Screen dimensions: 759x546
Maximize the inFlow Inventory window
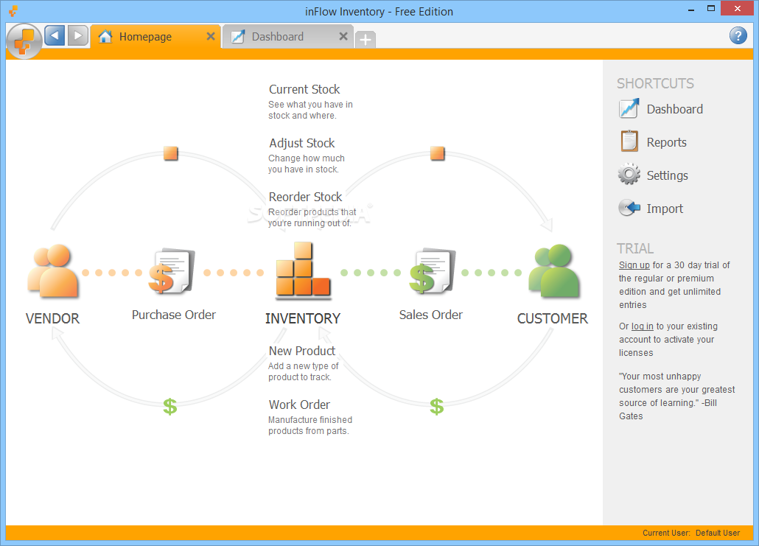click(x=711, y=8)
